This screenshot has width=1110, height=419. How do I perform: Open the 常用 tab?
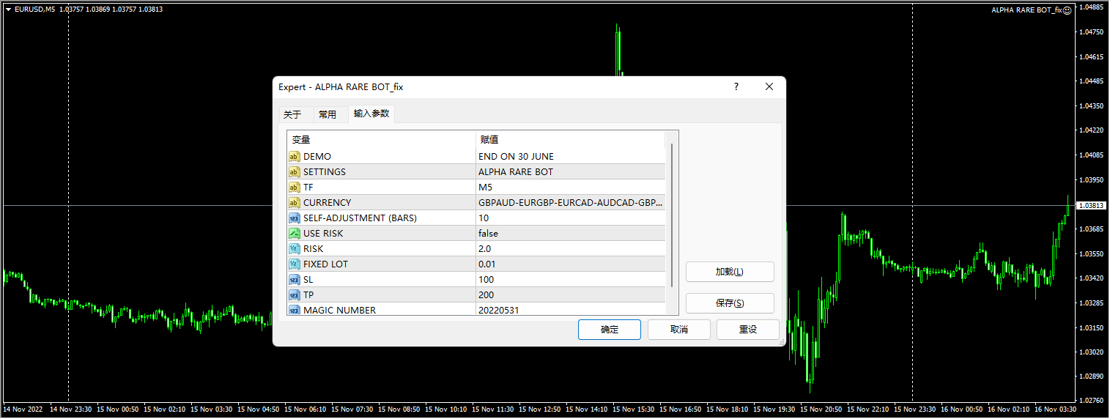(328, 114)
